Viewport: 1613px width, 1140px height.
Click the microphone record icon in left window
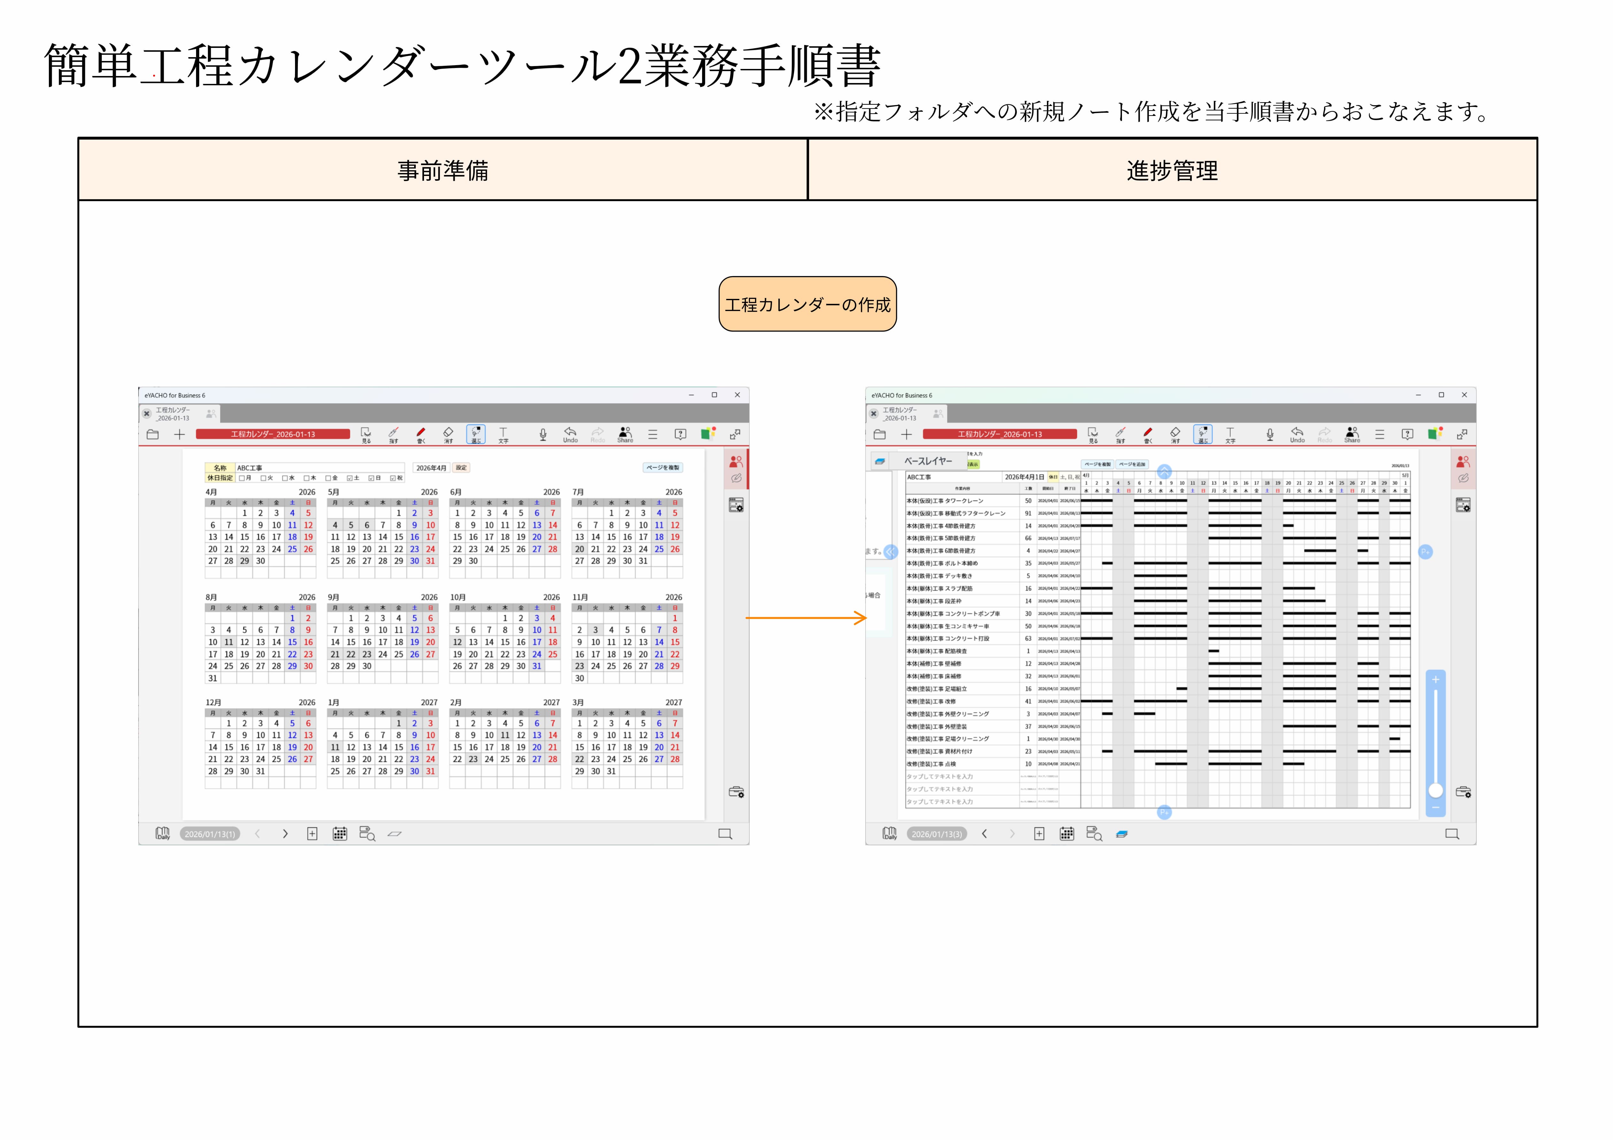coord(542,434)
